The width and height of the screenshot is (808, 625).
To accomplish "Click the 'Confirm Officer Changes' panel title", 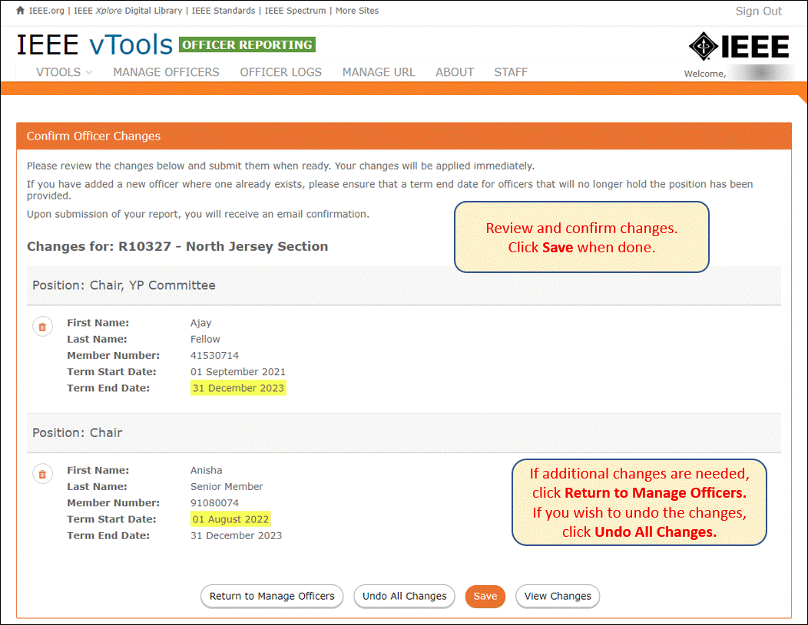I will point(93,136).
